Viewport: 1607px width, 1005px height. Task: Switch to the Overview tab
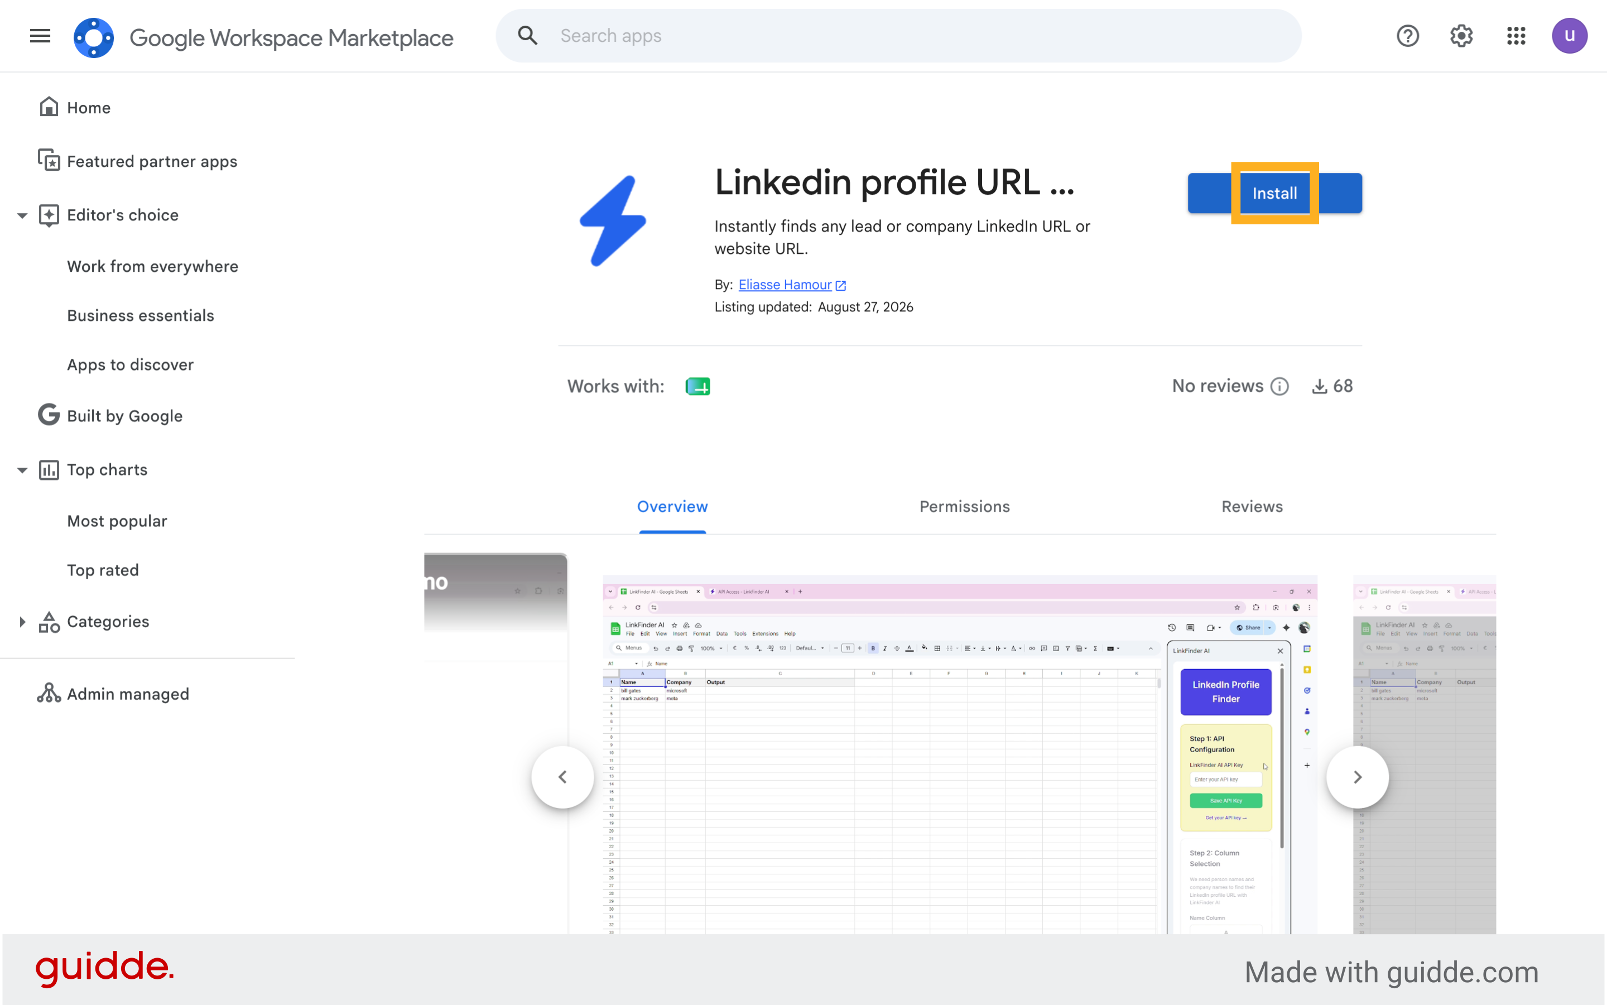click(672, 507)
